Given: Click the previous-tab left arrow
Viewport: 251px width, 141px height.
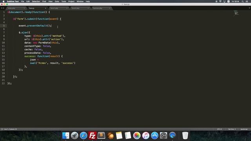Looking at the screenshot, I should click(x=2, y=8).
